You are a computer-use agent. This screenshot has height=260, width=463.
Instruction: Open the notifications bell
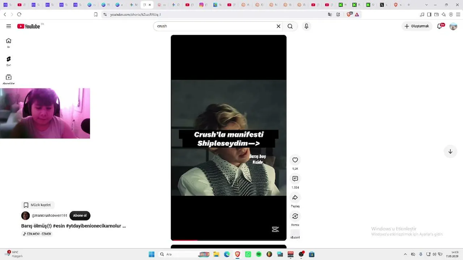tap(440, 26)
